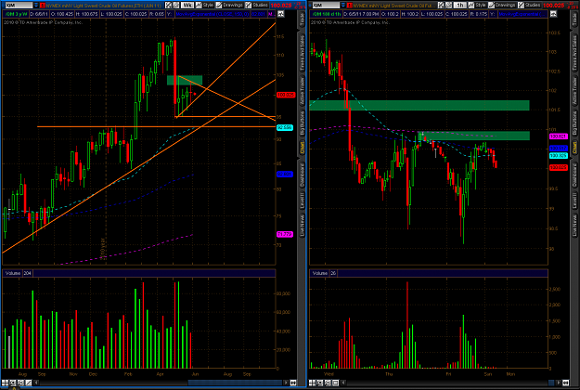This screenshot has height=390, width=580.
Task: Open Times And Sales sidebar tab of right chart
Action: (x=574, y=53)
